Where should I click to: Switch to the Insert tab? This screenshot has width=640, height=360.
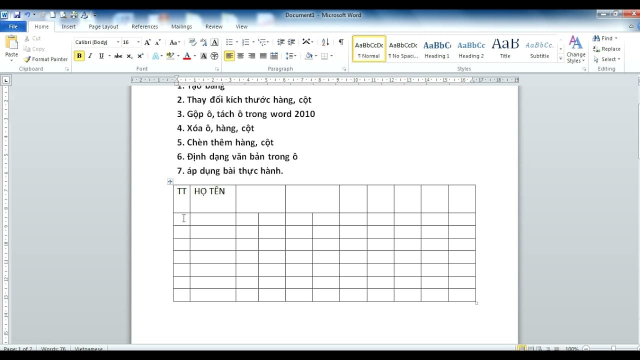(68, 26)
